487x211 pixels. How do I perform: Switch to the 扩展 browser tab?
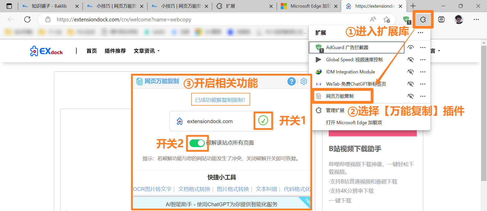(x=245, y=6)
